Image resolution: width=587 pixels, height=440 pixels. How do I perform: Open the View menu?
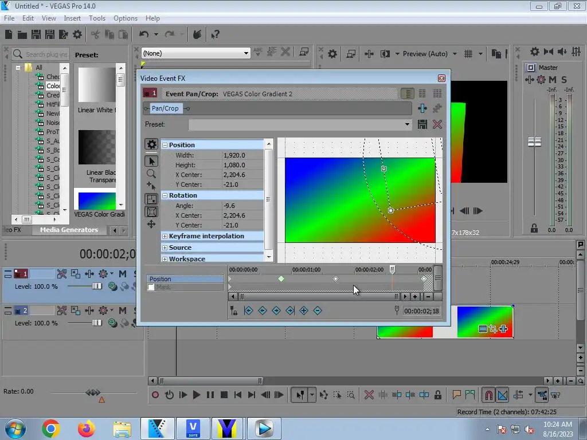[49, 18]
